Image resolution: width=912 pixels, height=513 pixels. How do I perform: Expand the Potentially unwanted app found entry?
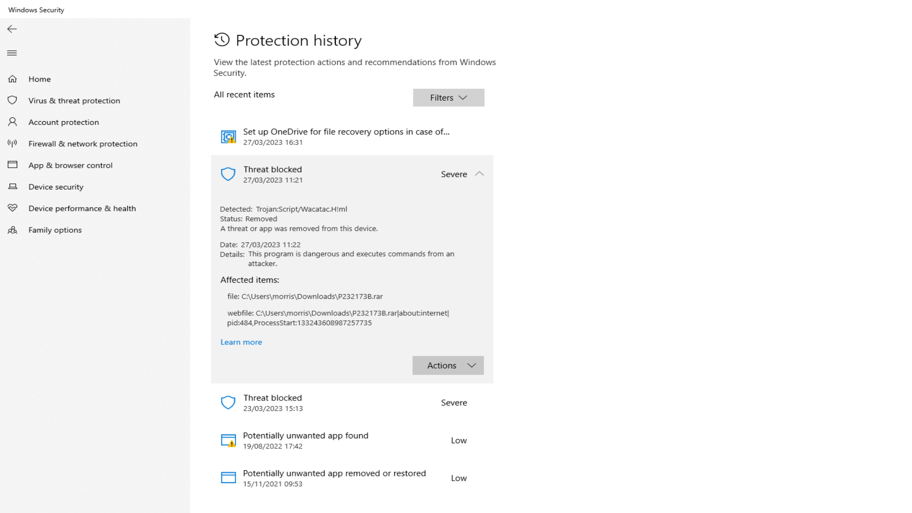pyautogui.click(x=351, y=440)
